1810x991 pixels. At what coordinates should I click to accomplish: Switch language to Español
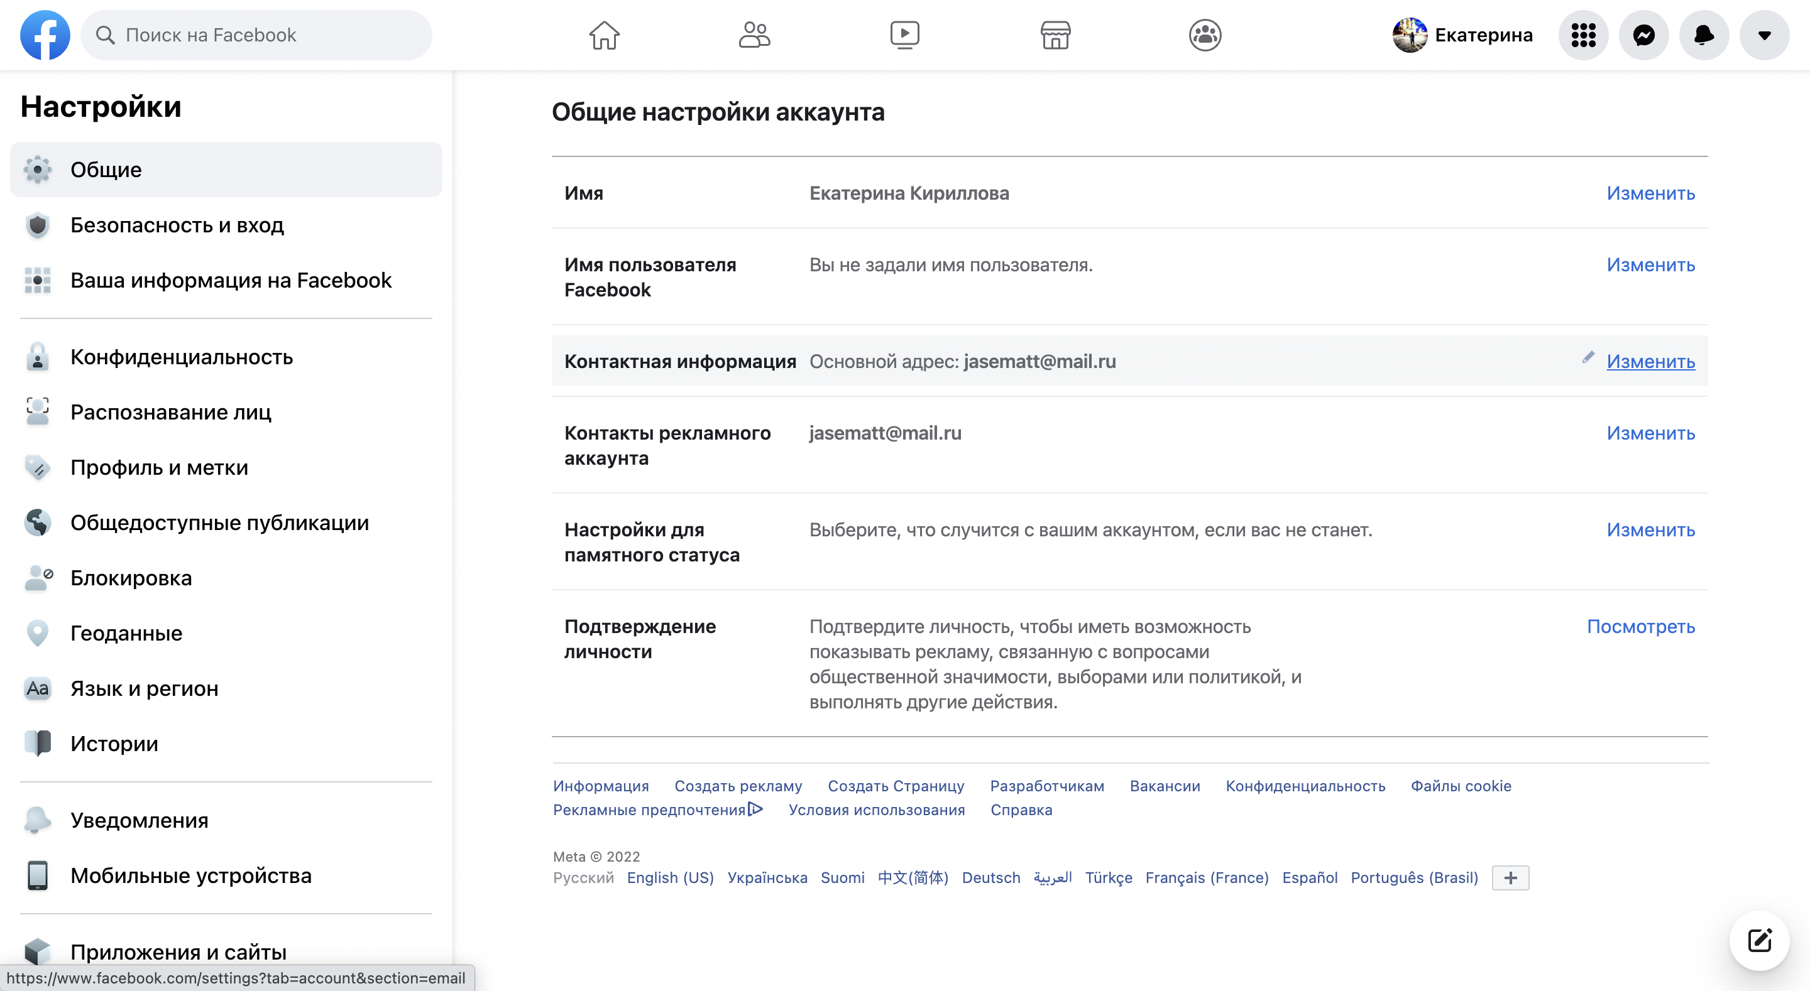tap(1310, 878)
